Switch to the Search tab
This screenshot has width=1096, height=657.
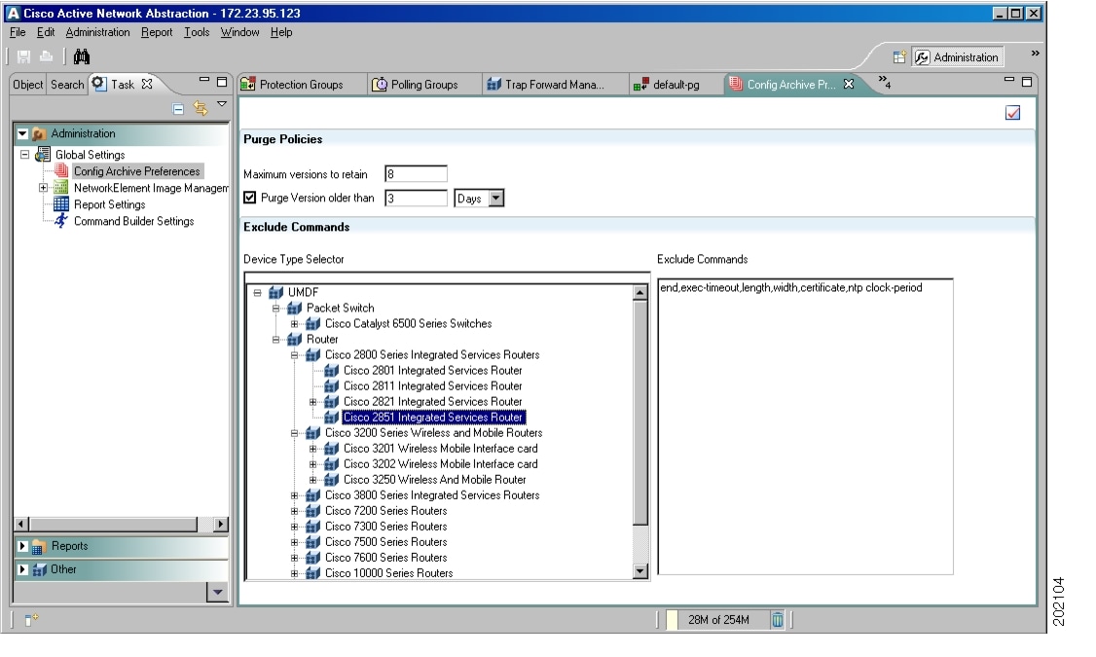pyautogui.click(x=67, y=85)
